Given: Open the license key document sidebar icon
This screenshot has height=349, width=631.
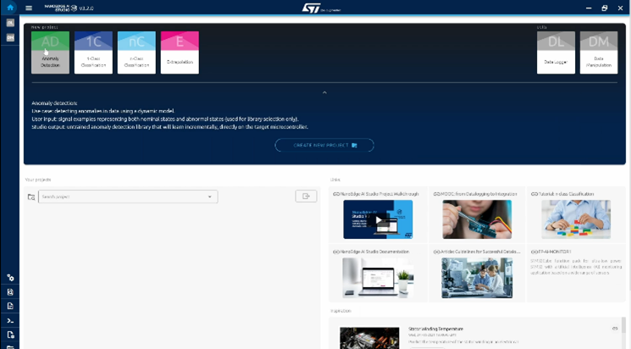Looking at the screenshot, I should [x=10, y=292].
